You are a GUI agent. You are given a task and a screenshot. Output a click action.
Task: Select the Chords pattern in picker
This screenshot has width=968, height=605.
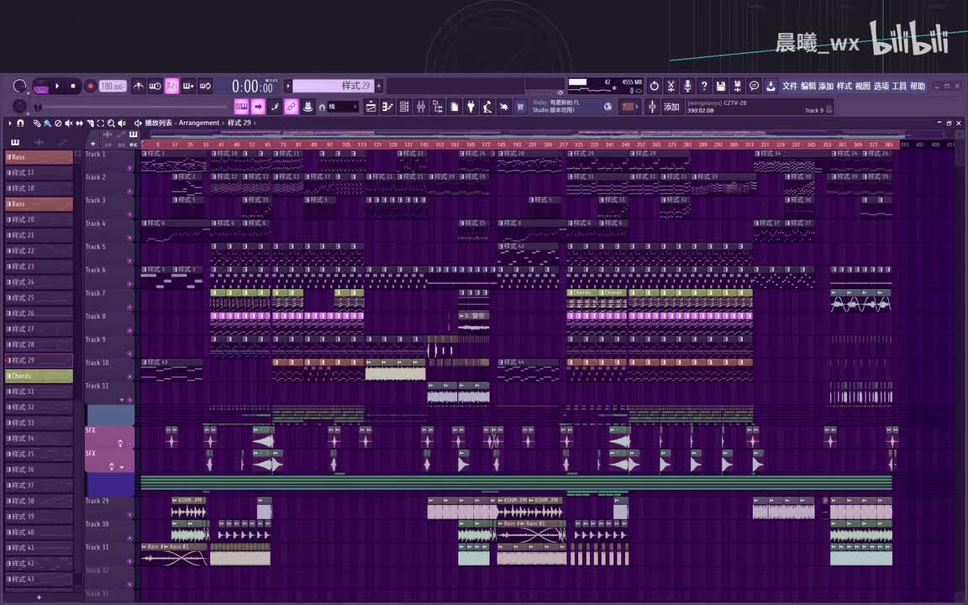pos(39,376)
